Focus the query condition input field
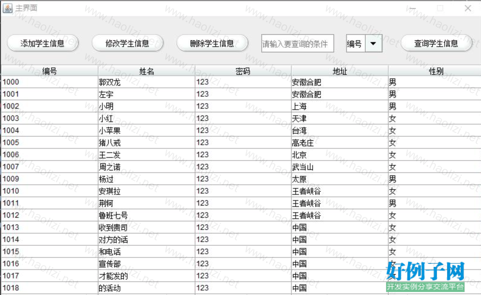 297,44
